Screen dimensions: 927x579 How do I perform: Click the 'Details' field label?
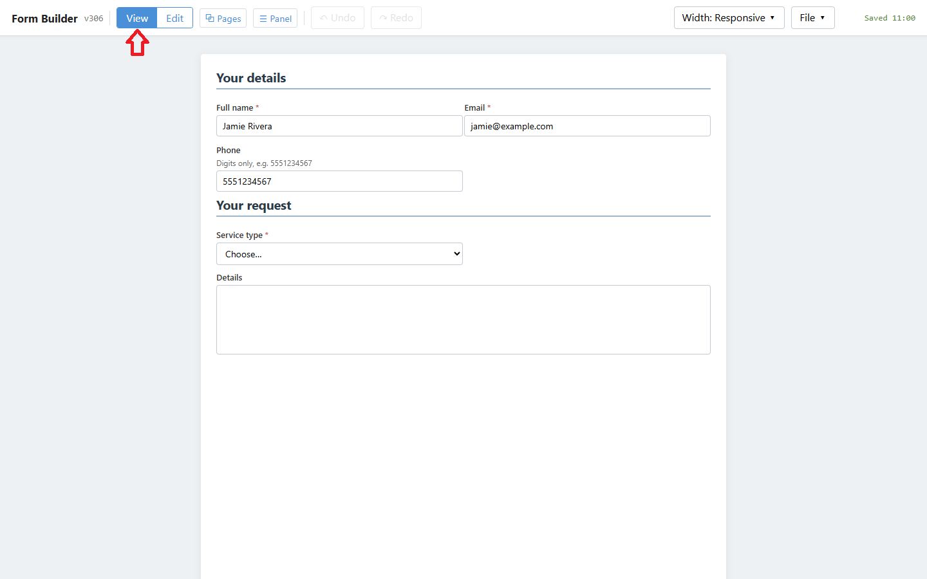click(x=229, y=278)
